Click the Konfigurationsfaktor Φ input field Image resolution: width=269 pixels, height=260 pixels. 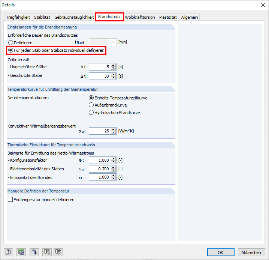tap(100, 160)
